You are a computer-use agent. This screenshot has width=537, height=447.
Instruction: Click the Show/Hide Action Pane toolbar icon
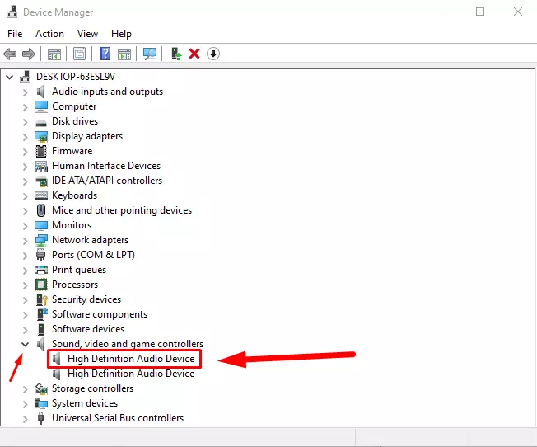(124, 54)
